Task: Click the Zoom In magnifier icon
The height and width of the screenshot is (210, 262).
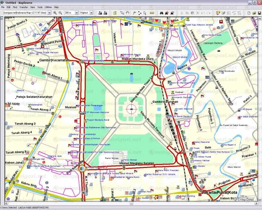Action: 55,13
